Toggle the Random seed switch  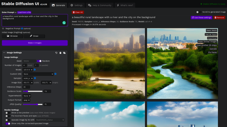pos(39,61)
